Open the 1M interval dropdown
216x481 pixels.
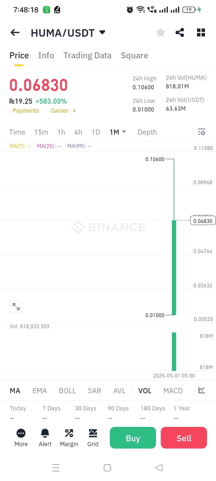click(118, 132)
